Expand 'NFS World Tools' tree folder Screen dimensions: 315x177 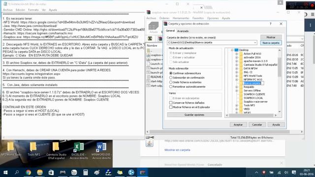(237, 76)
